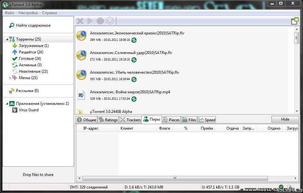This screenshot has height=193, width=303.
Task: Click the Торренты arrows icon in sidebar
Action: click(12, 39)
